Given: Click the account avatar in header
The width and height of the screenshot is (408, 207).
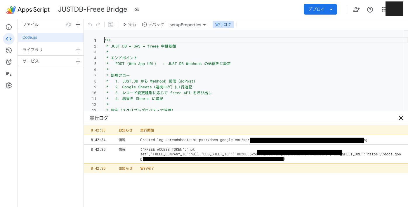Looking at the screenshot, I should [x=394, y=9].
